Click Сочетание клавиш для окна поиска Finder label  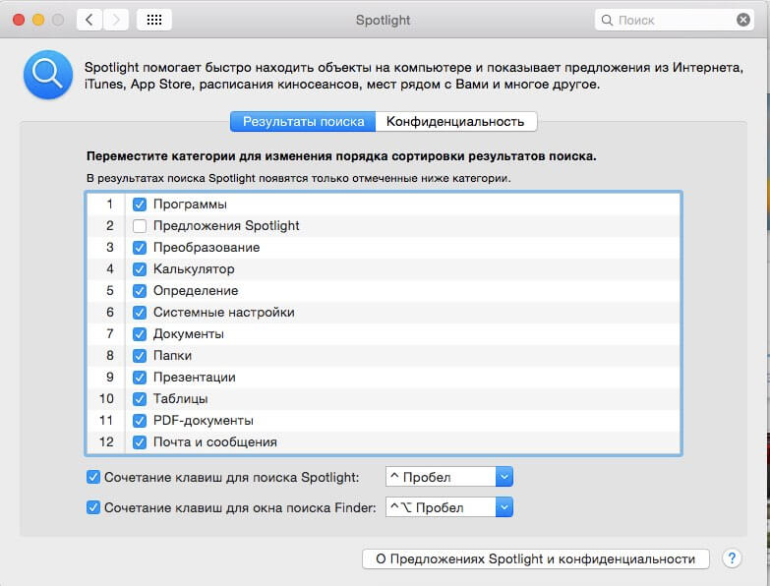[240, 507]
